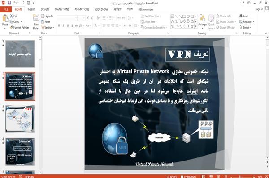This screenshot has width=269, height=178.
Task: Click Align Text button
Action: (x=148, y=22)
